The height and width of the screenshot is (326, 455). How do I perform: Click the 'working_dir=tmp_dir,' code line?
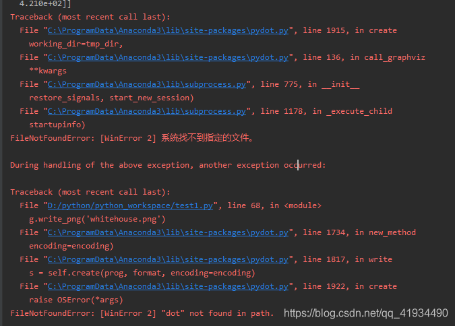(76, 44)
